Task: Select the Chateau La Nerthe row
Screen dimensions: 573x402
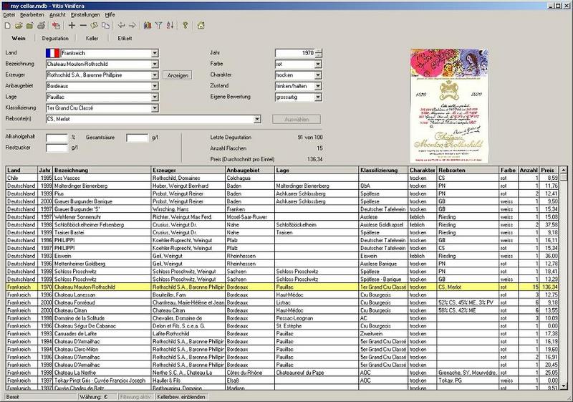Action: pos(282,373)
